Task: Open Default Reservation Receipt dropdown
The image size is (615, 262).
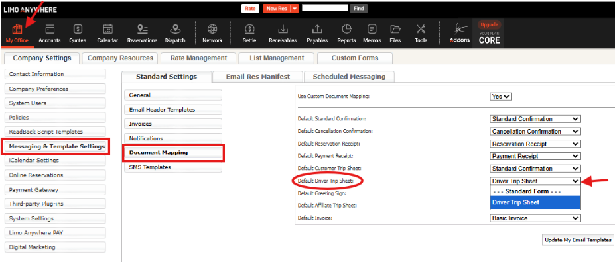Action: [535, 144]
